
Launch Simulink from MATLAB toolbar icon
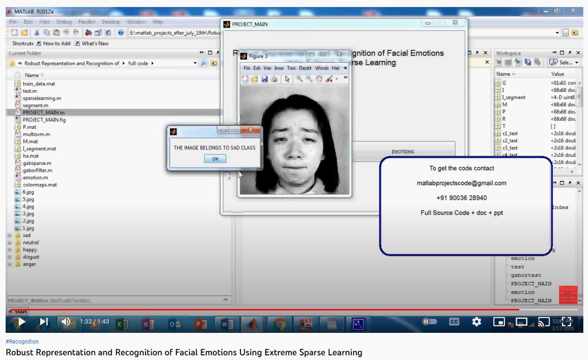(x=88, y=33)
